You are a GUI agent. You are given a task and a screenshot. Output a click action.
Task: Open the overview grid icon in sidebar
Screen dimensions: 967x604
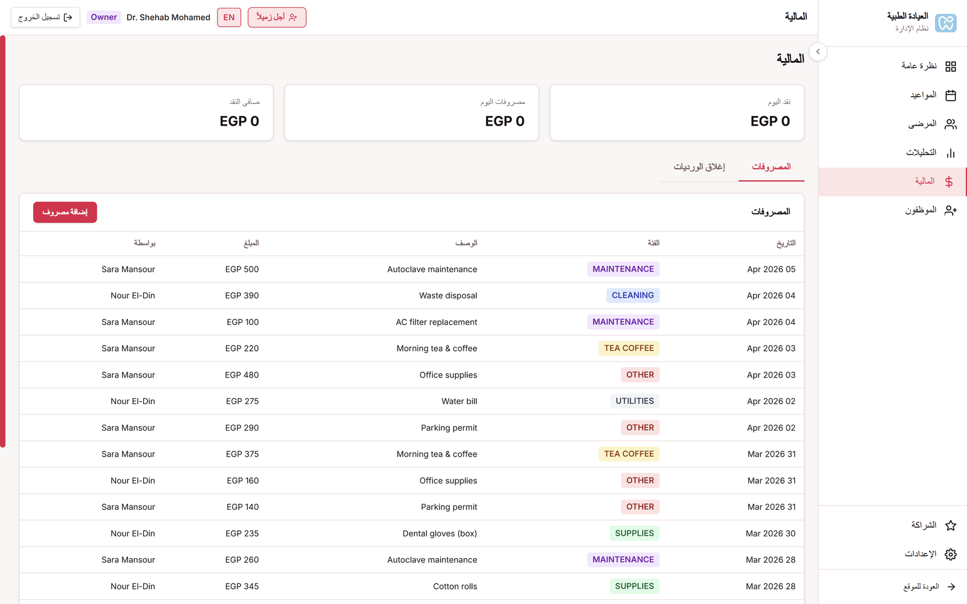pyautogui.click(x=950, y=66)
